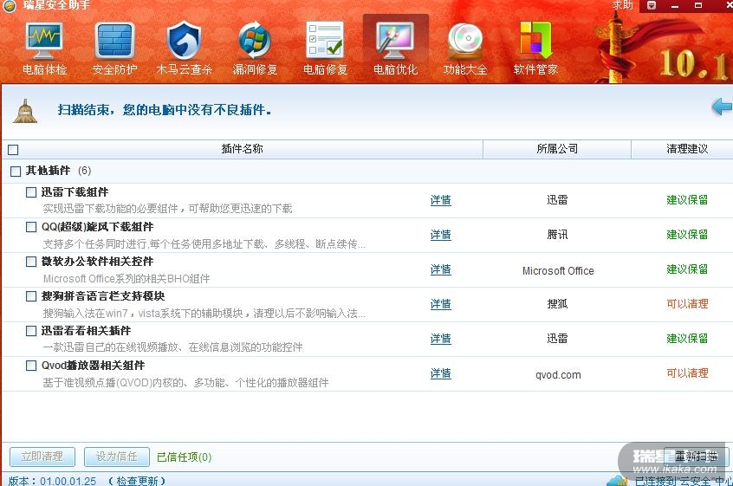Click the broom cleanup icon
The height and width of the screenshot is (486, 733).
[x=25, y=111]
